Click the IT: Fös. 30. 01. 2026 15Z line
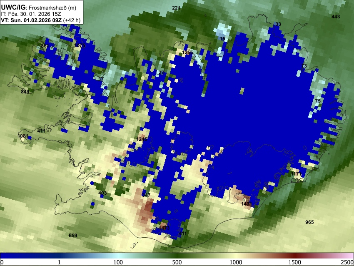 pos(31,14)
